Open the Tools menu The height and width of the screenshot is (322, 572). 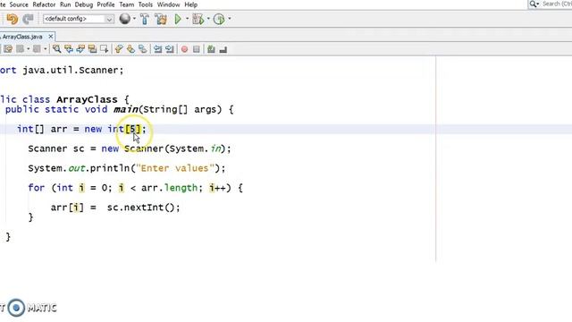146,4
